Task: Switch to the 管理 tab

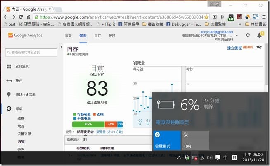Action: (x=112, y=36)
